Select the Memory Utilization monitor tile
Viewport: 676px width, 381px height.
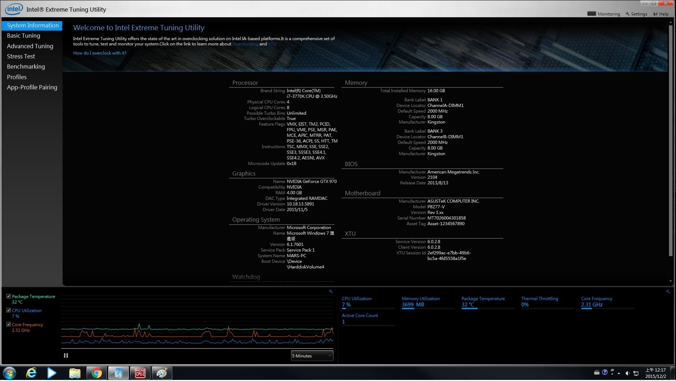point(428,302)
